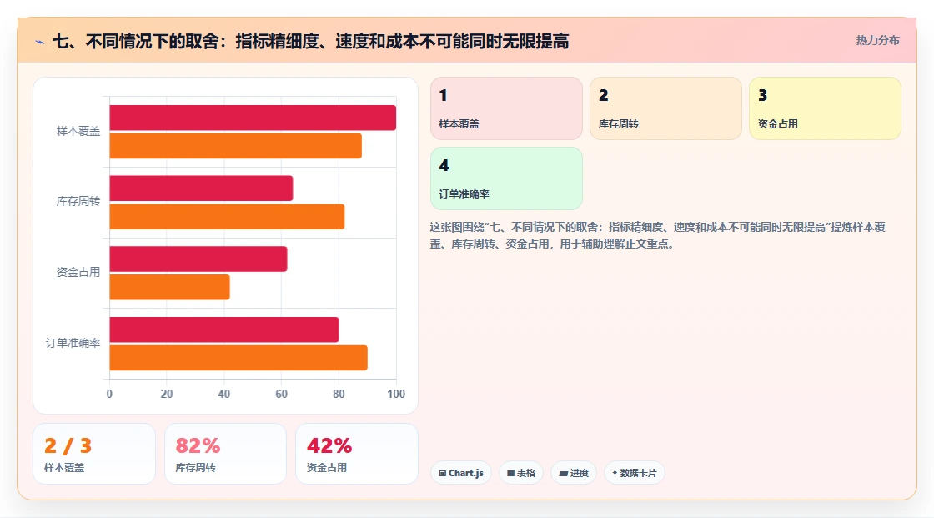Click the orange bar for 订单准确率
Viewport: 934px width, 518px height.
point(239,358)
